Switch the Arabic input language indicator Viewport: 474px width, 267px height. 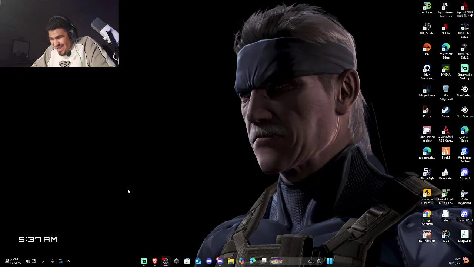pyautogui.click(x=43, y=261)
